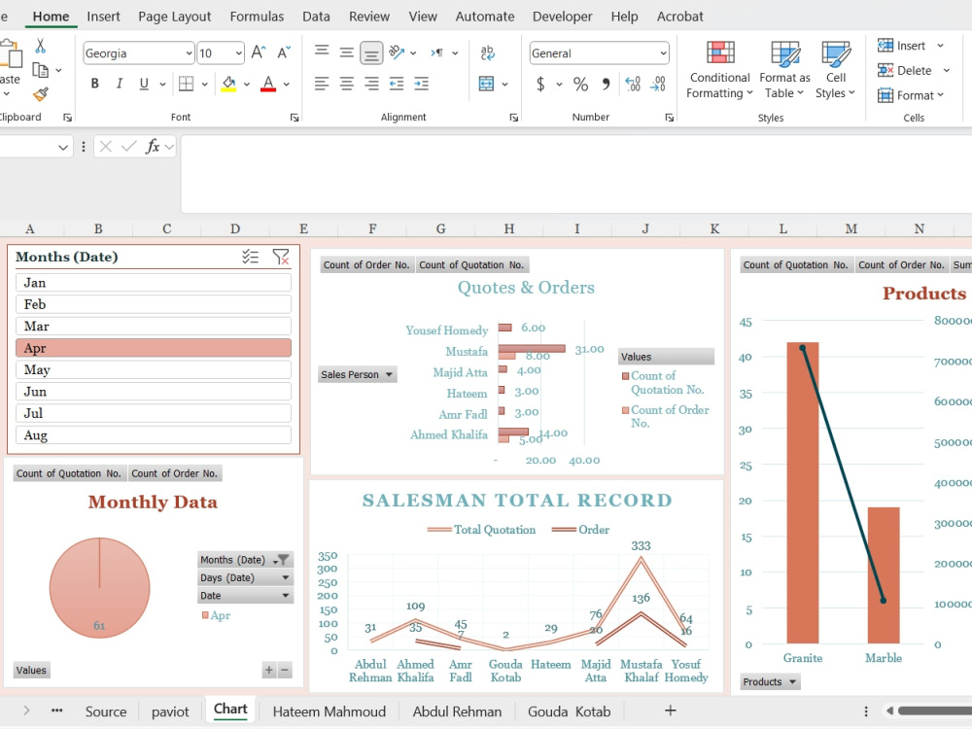Switch to the Developer tab
The height and width of the screenshot is (729, 972).
point(562,17)
